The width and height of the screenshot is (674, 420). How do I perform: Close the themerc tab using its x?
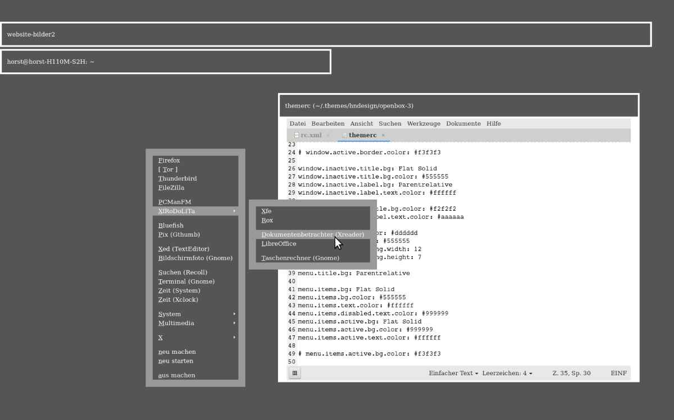(x=383, y=135)
